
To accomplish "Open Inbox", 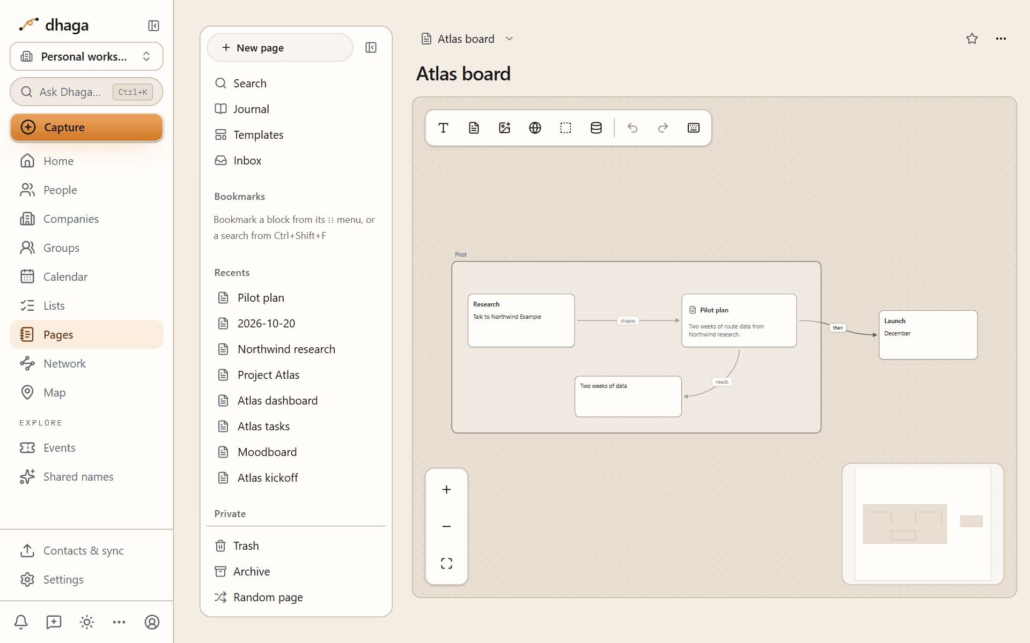I will click(x=296, y=160).
